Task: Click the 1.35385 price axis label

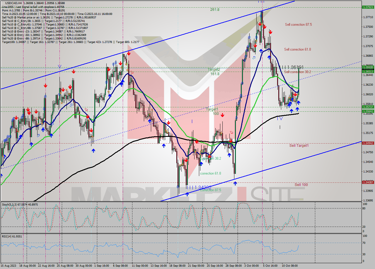Action: (368, 123)
